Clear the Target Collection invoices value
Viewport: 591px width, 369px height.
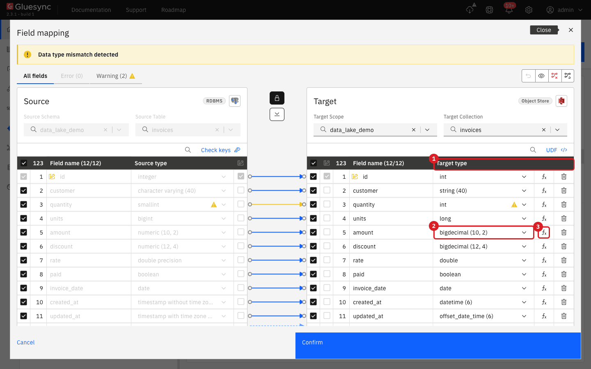pos(544,130)
